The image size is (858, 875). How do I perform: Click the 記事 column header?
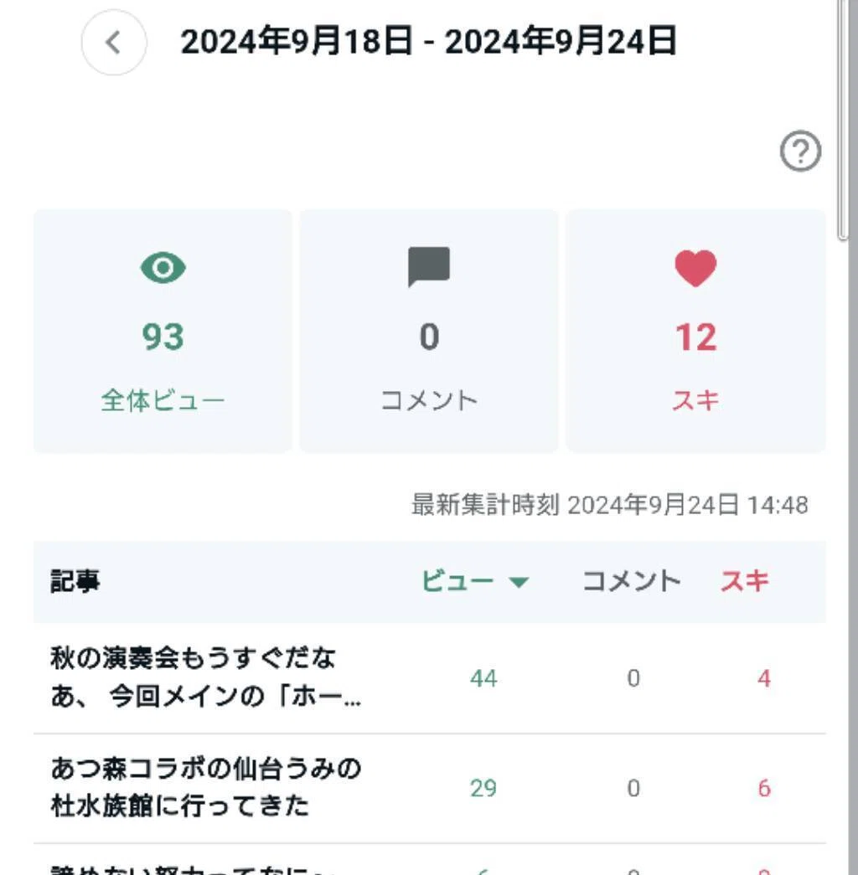pos(75,581)
